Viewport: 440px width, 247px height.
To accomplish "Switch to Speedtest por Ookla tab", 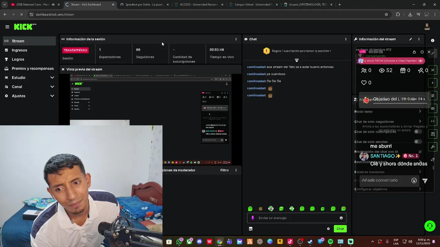I will [144, 4].
